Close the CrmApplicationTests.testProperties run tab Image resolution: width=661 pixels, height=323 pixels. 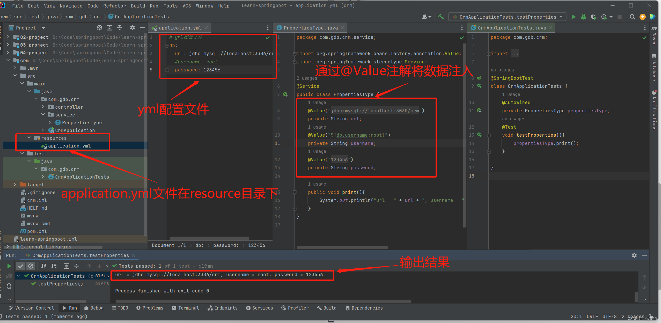pyautogui.click(x=133, y=255)
